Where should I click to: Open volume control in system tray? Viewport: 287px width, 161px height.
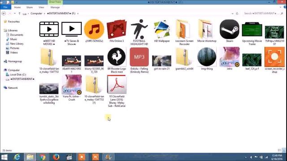(x=251, y=157)
